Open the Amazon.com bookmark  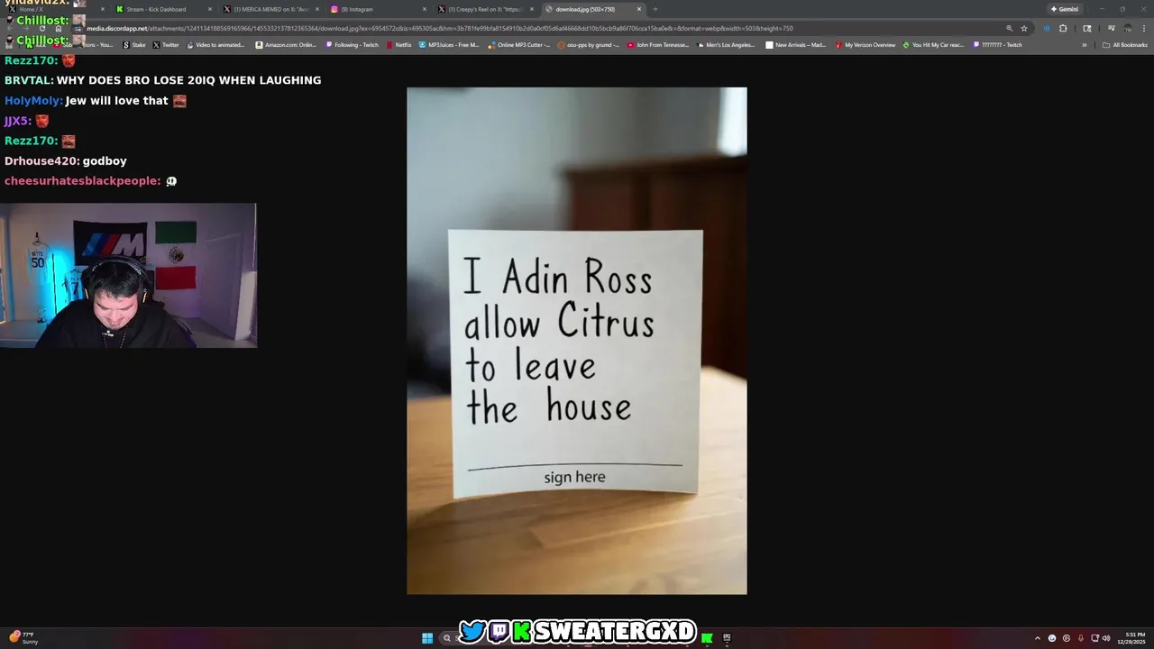(x=287, y=45)
